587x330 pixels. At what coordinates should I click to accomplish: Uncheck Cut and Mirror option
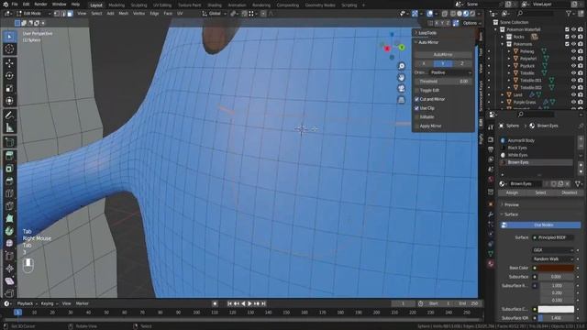click(416, 99)
